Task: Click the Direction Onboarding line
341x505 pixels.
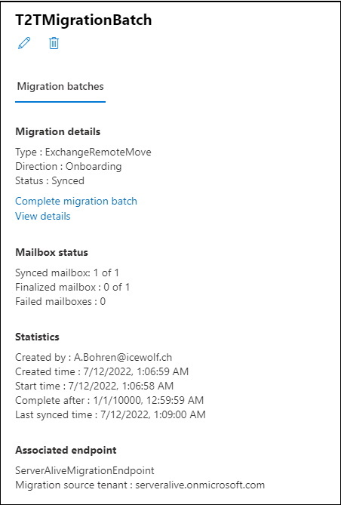Action: pos(68,166)
